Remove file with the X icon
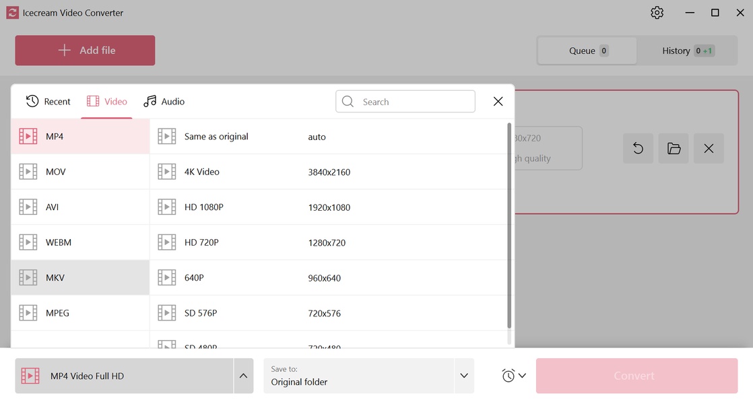This screenshot has width=753, height=404. 709,149
